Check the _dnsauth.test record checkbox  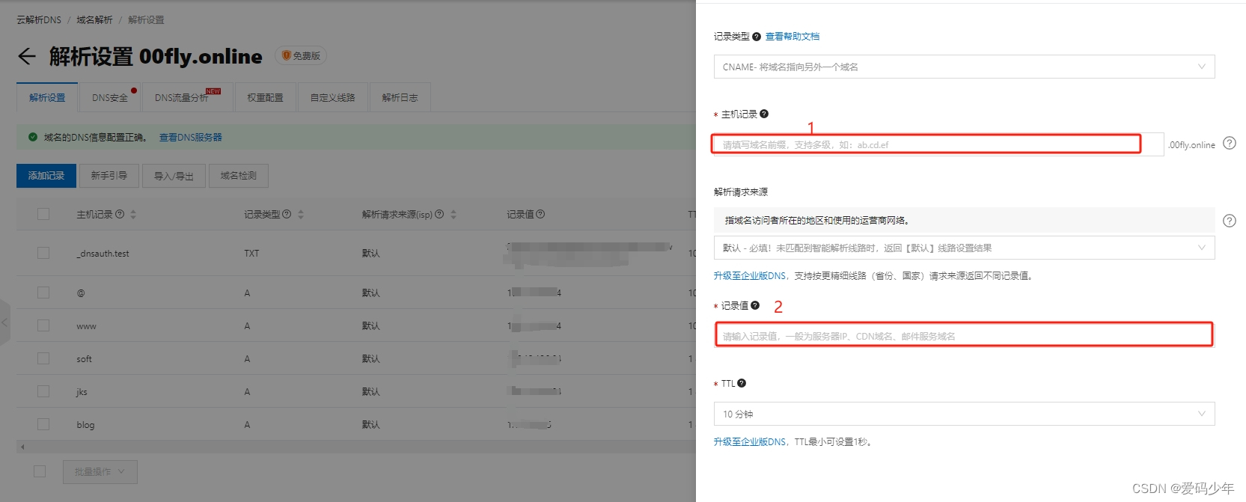click(43, 253)
